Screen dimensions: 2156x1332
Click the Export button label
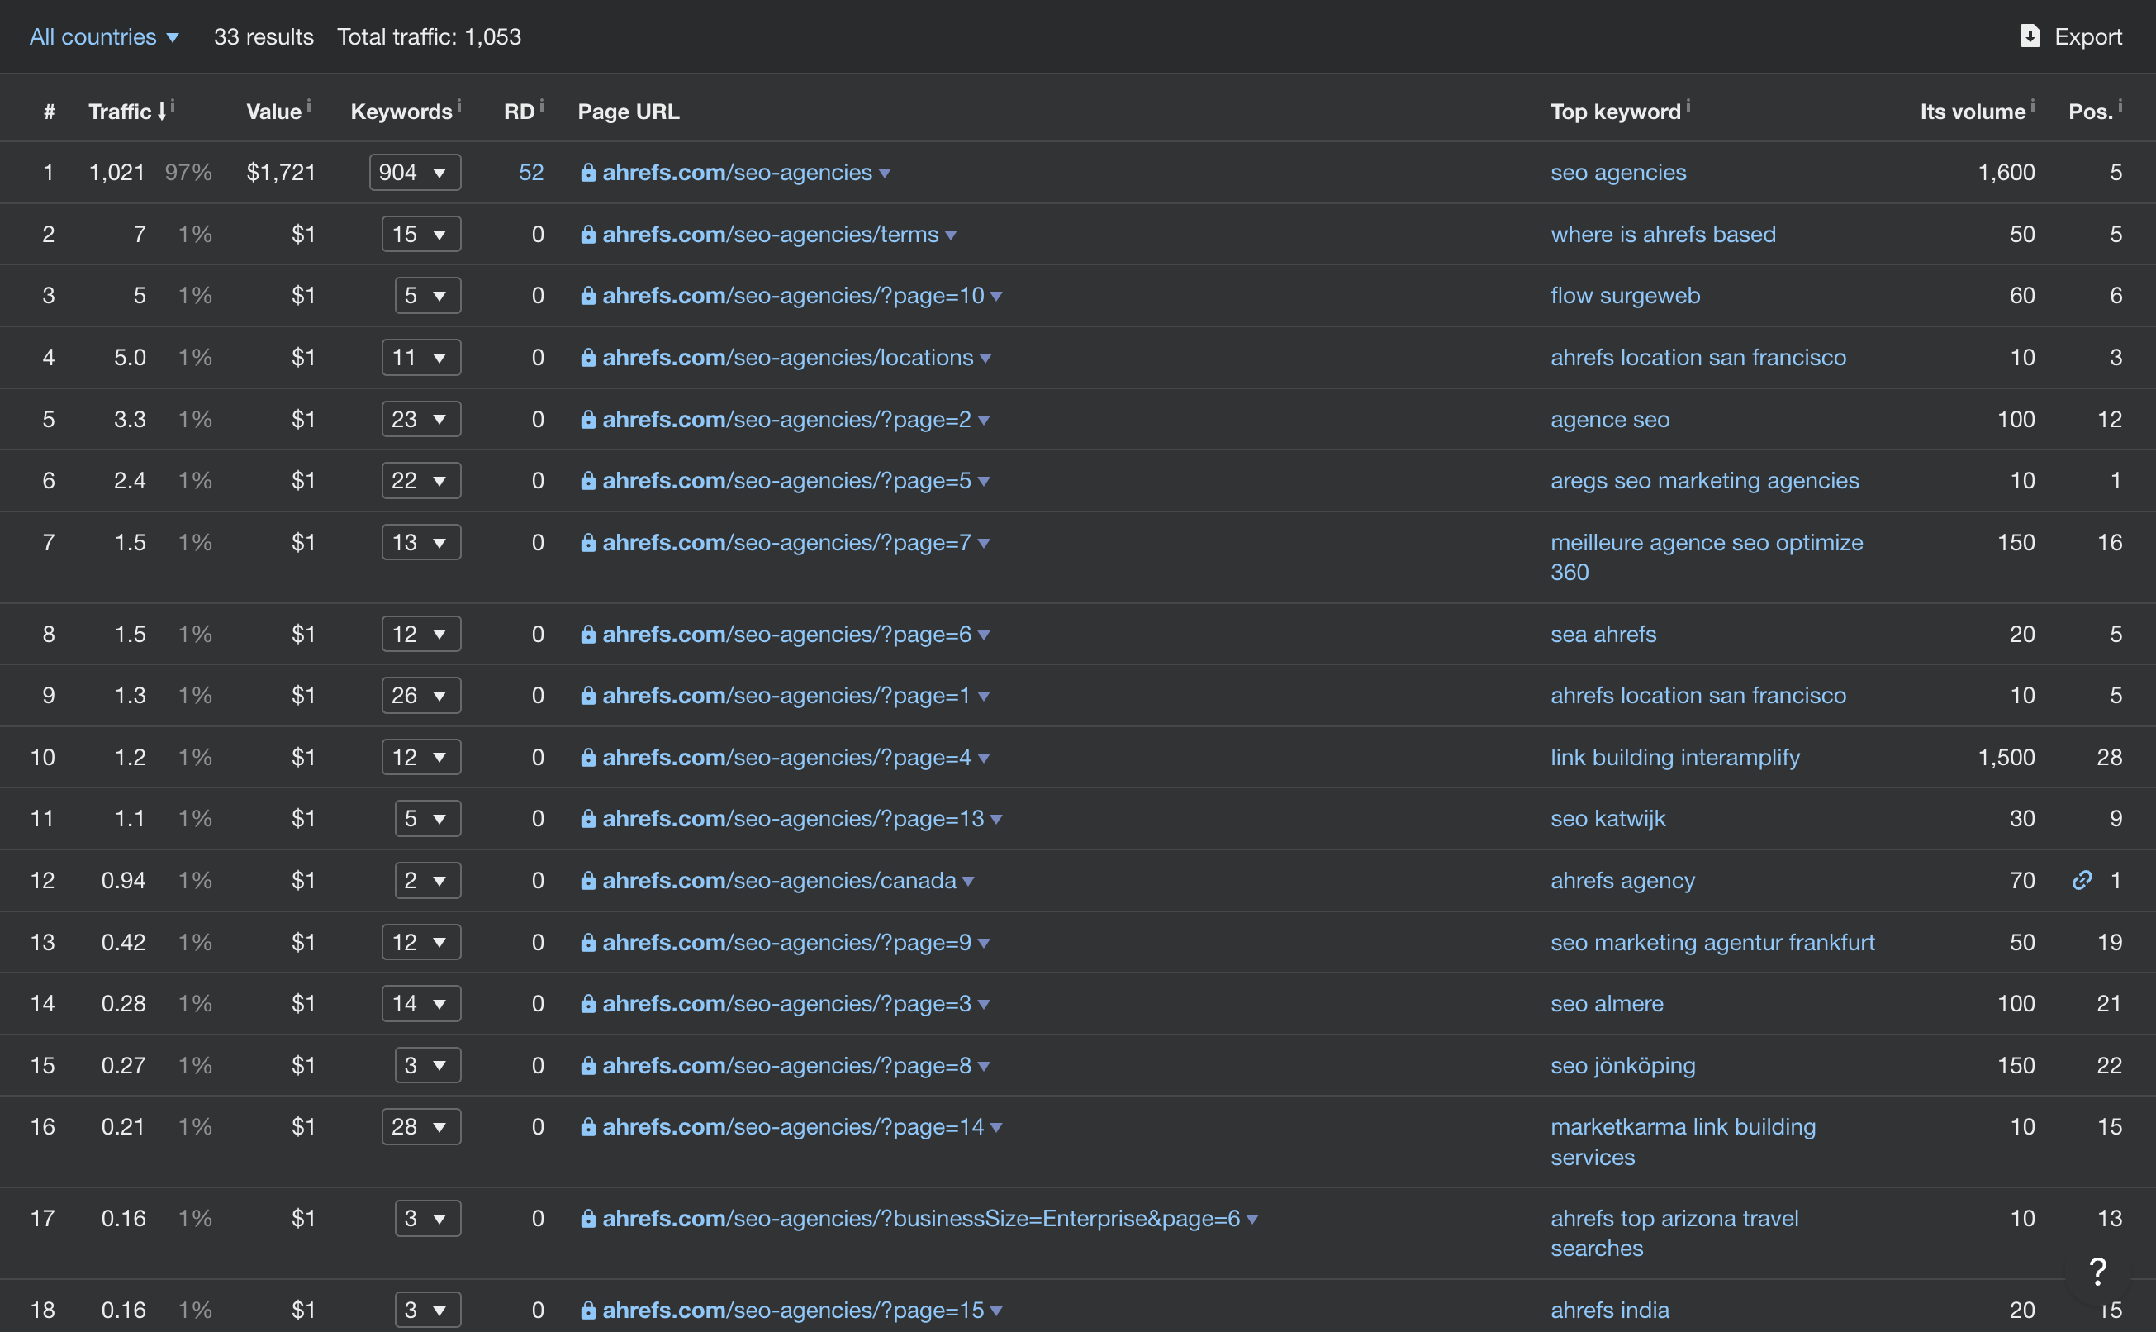[2088, 36]
